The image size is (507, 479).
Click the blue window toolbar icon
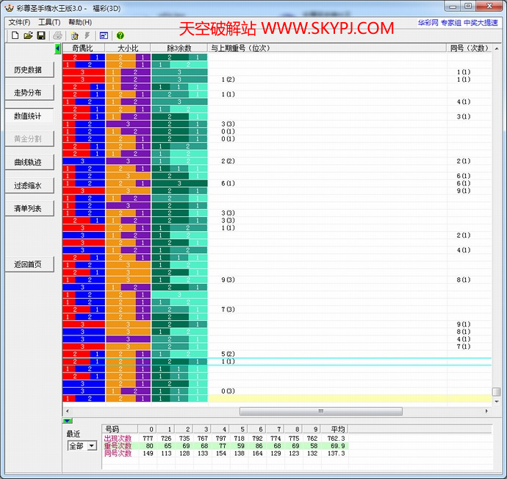coord(104,35)
